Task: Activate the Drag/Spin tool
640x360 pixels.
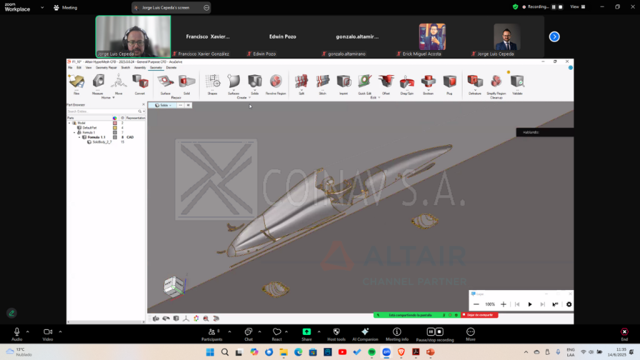Action: click(x=407, y=82)
